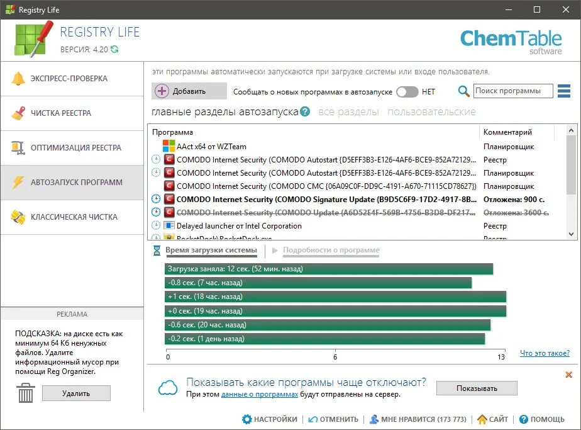Open the Подробности о программе tab
This screenshot has width=581, height=430.
pos(331,250)
